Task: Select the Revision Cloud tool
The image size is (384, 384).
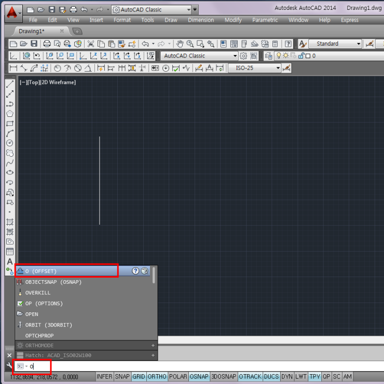Action: pos(10,153)
